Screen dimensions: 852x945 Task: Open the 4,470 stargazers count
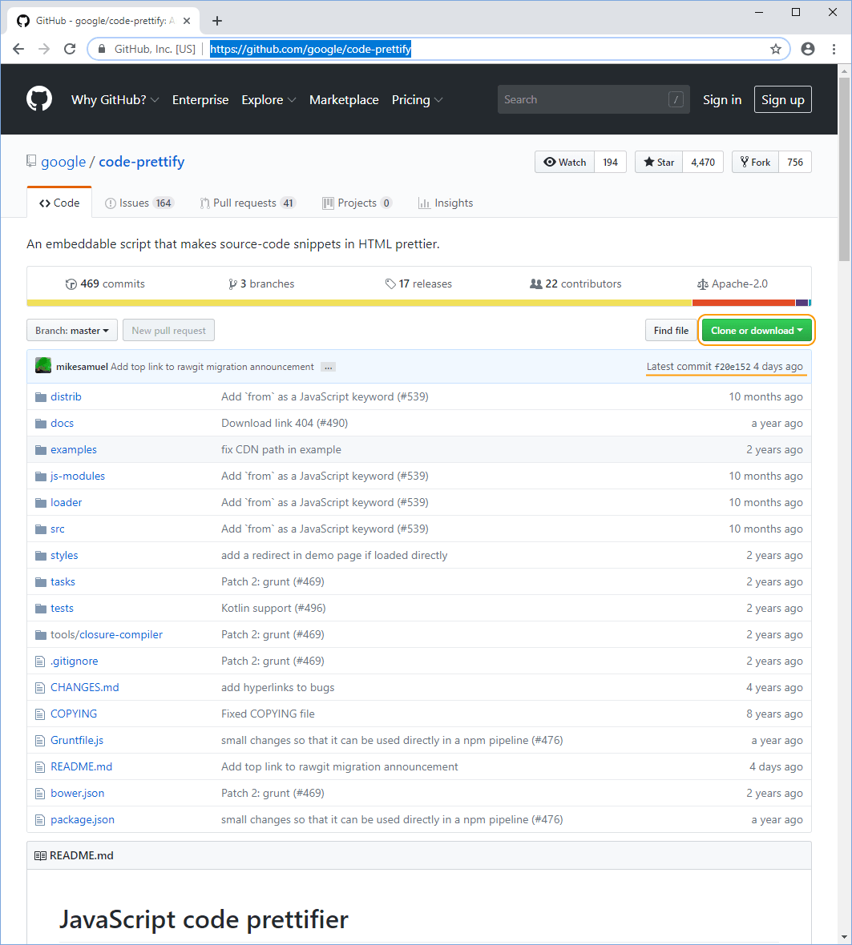click(x=703, y=162)
